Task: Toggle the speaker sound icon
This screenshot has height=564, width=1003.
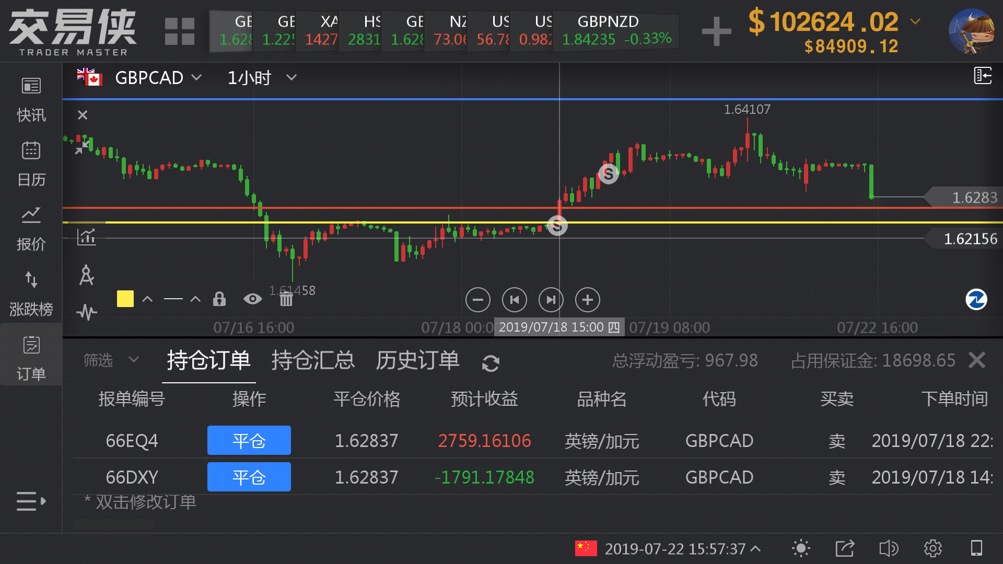Action: point(888,548)
